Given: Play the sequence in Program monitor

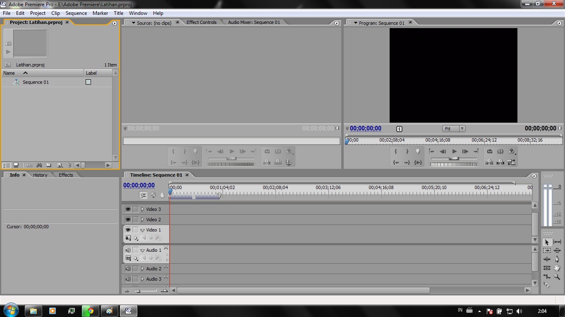Looking at the screenshot, I should click(x=454, y=151).
